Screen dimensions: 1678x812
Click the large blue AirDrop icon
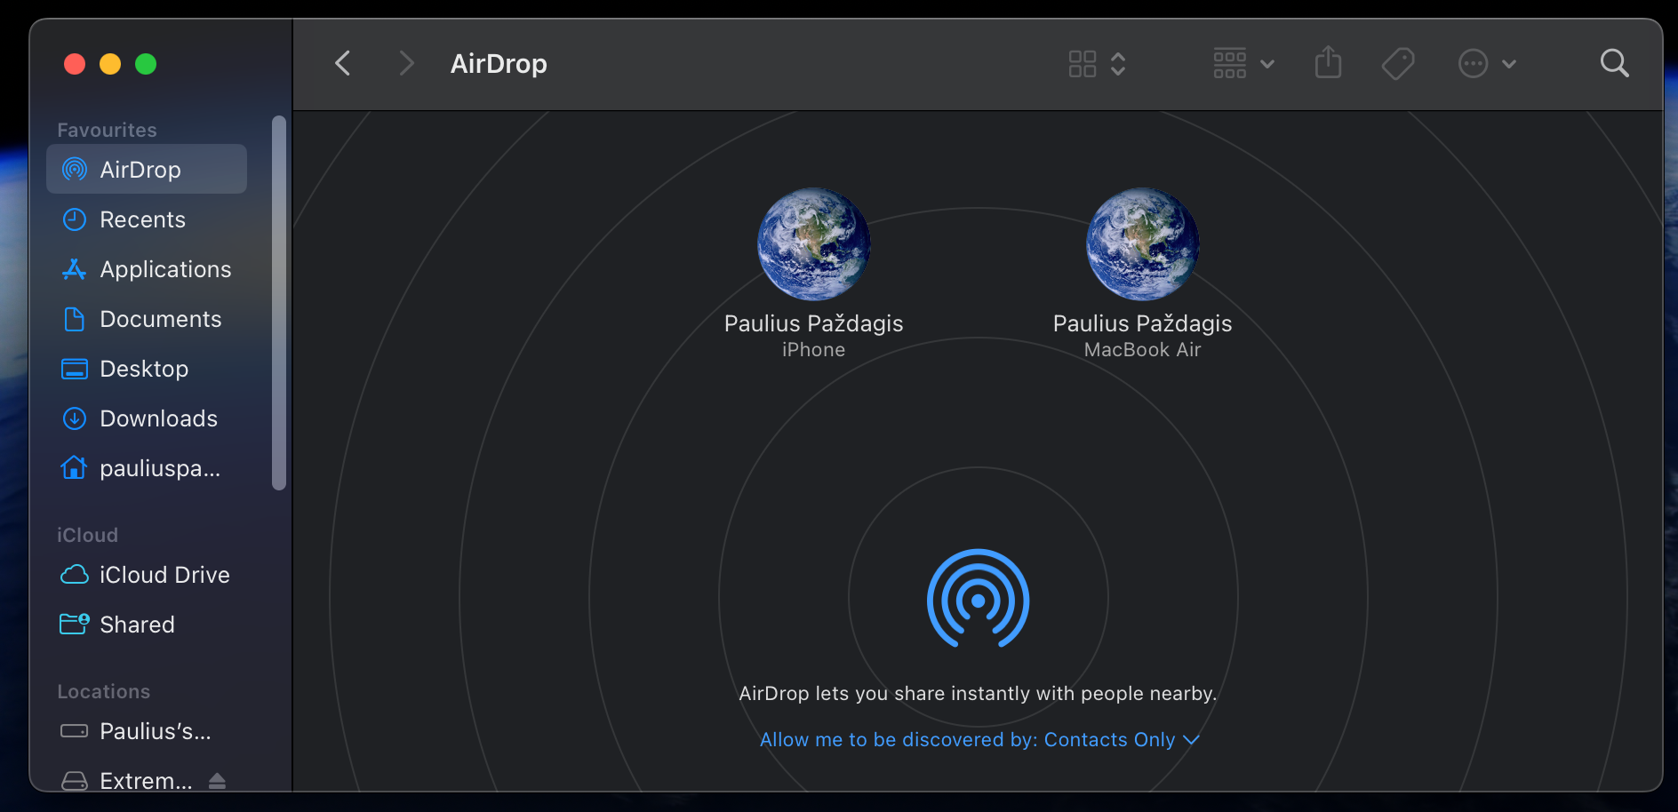point(978,599)
